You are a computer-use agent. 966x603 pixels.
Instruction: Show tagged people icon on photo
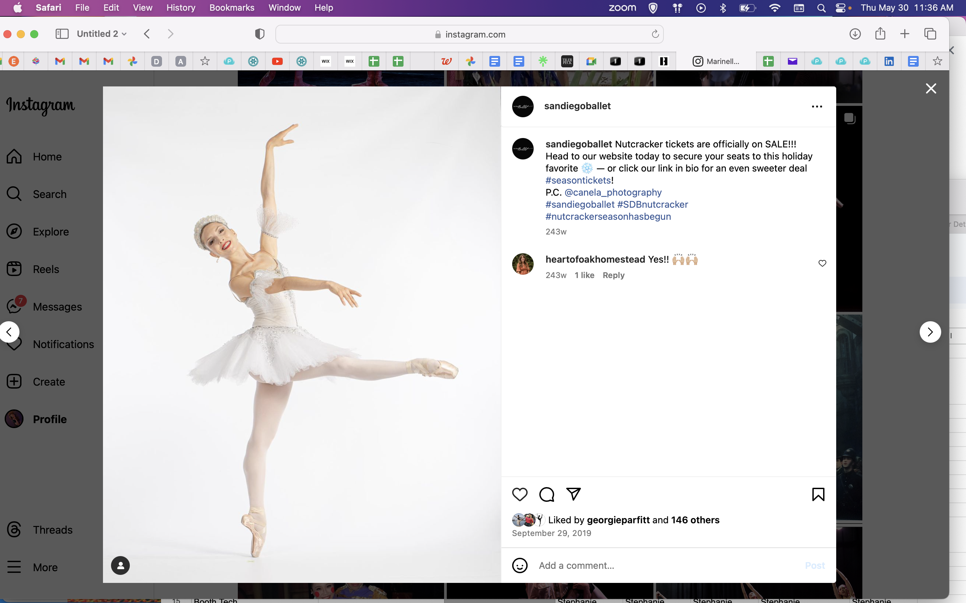(120, 565)
